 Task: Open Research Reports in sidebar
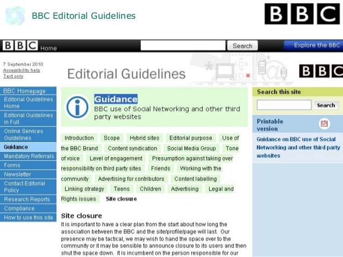pos(28,200)
